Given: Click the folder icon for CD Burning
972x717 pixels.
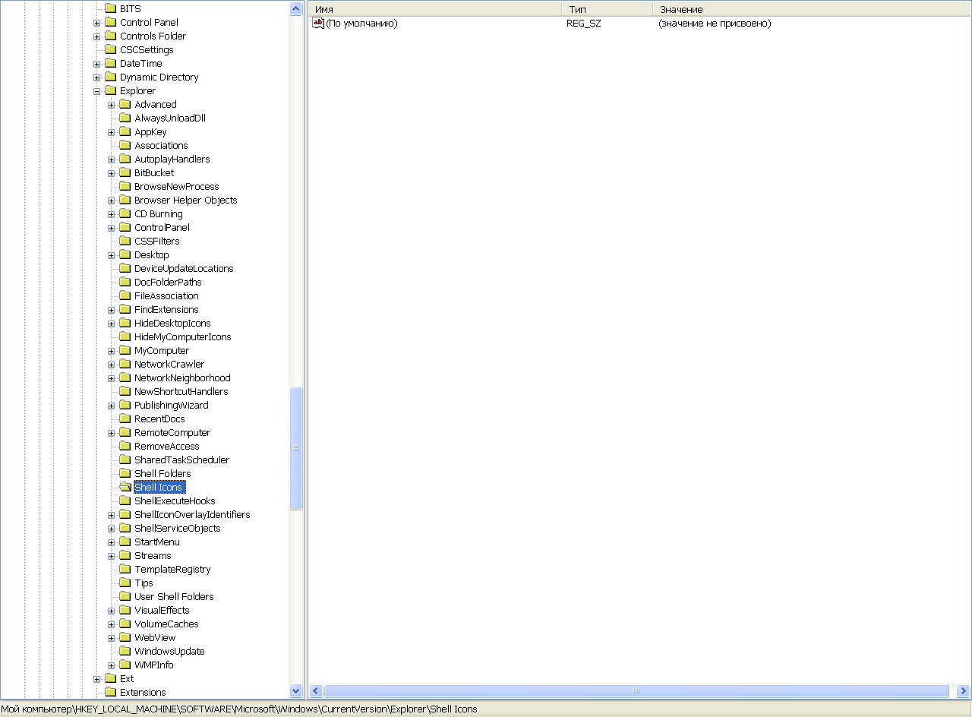Looking at the screenshot, I should point(125,214).
